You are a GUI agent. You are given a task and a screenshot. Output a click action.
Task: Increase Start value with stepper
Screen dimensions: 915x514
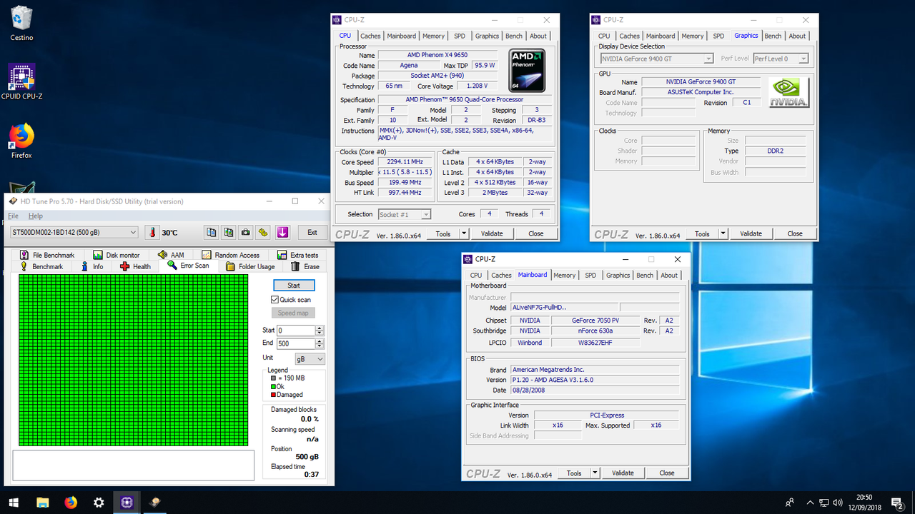coord(320,328)
